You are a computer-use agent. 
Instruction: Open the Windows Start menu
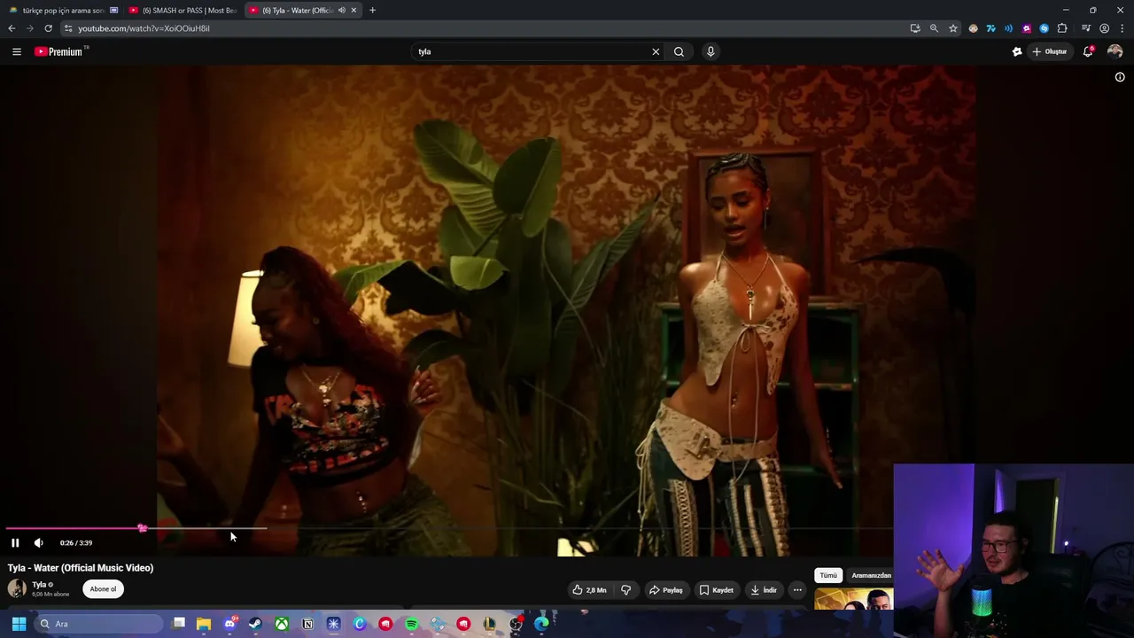pos(19,624)
